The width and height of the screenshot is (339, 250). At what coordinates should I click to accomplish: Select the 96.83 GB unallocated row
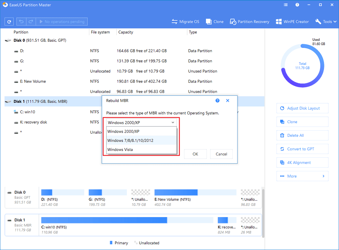(134, 92)
